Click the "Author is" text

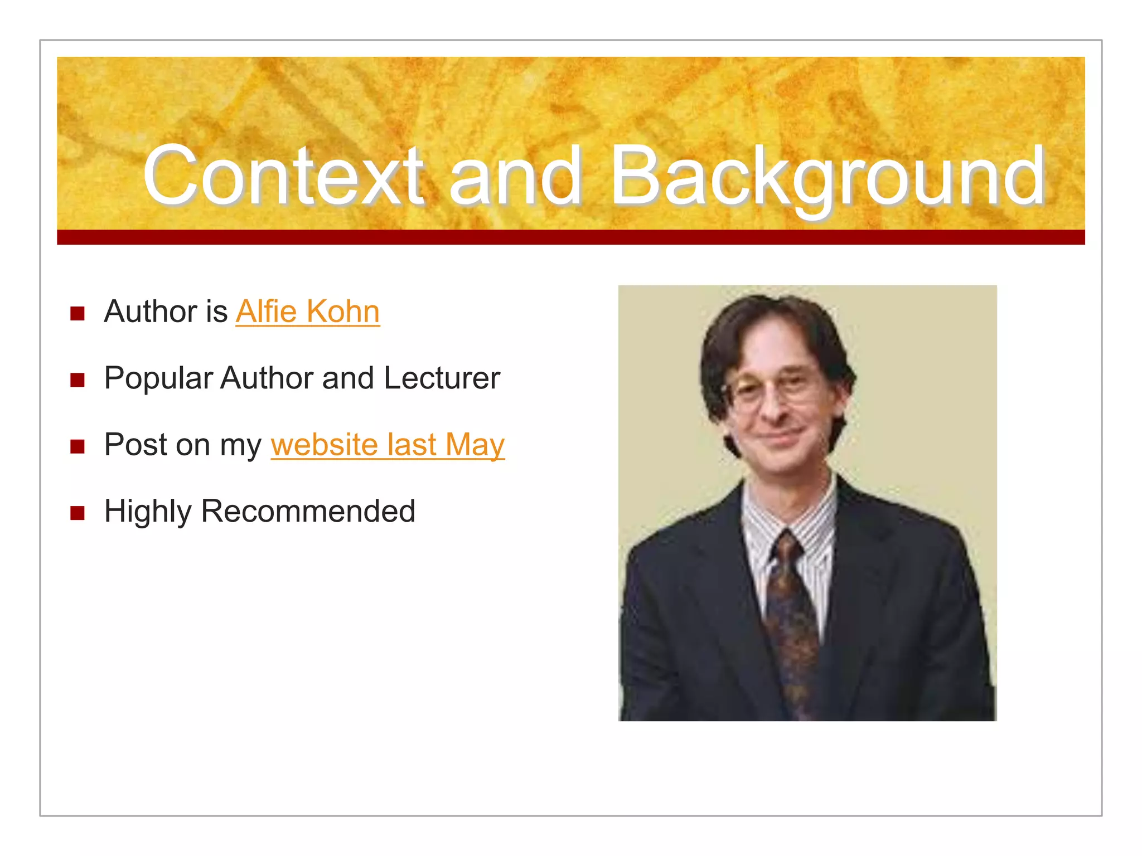(x=166, y=312)
